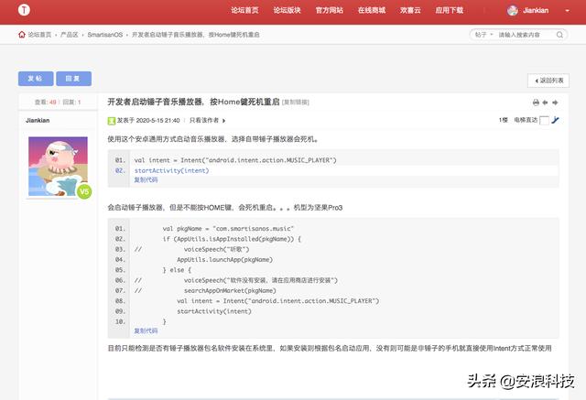Click code line 07 searchAppOnMarket(pkgName)

[x=230, y=290]
